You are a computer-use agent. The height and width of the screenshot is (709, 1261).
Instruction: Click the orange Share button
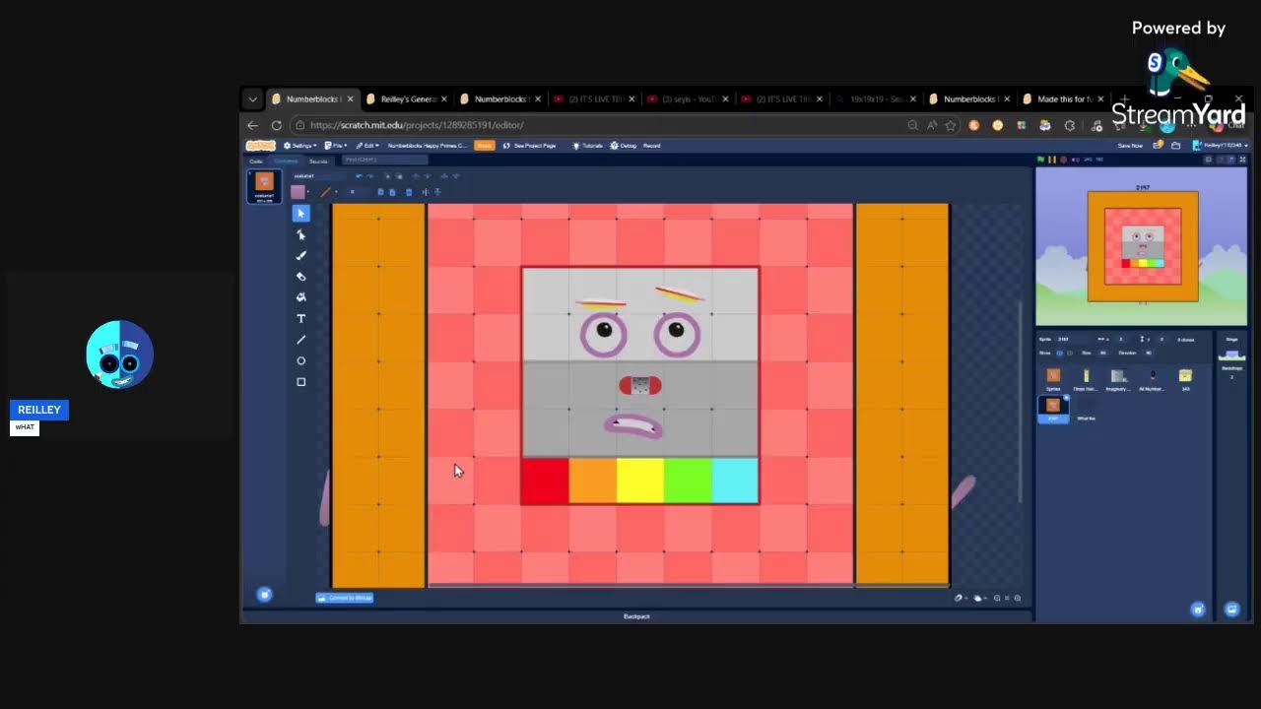coord(484,146)
